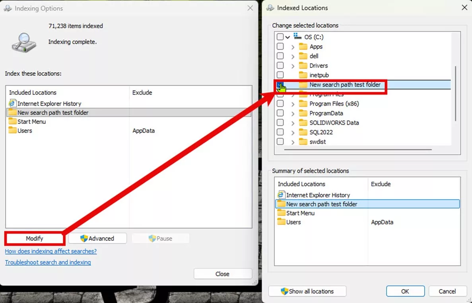Click the shield icon on Show all locations
472x303 pixels.
pyautogui.click(x=284, y=291)
